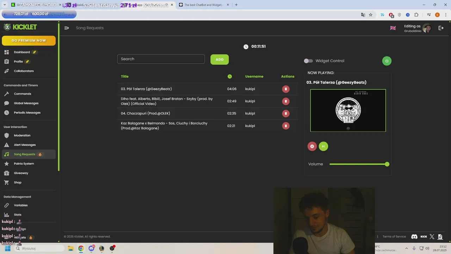Open File Explorer from taskbar
The width and height of the screenshot is (451, 254).
pyautogui.click(x=70, y=248)
